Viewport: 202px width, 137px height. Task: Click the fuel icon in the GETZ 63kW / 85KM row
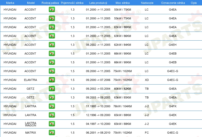tap(52, 97)
